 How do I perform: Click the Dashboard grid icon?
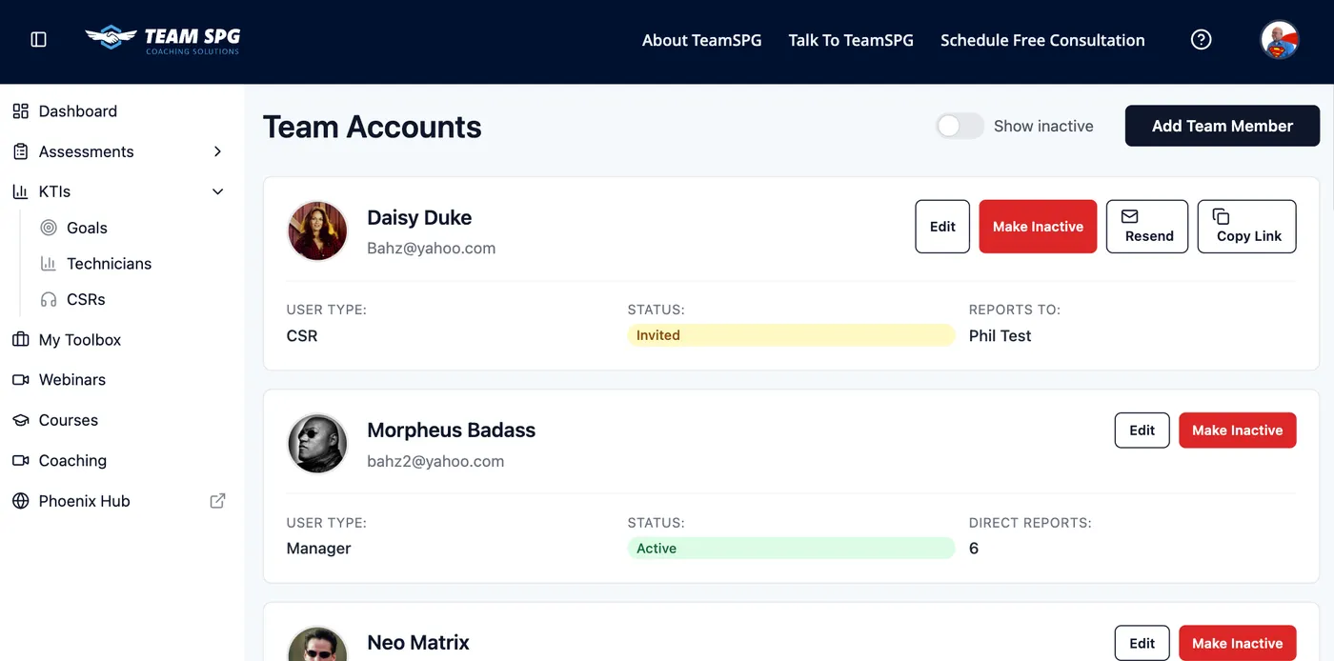20,111
